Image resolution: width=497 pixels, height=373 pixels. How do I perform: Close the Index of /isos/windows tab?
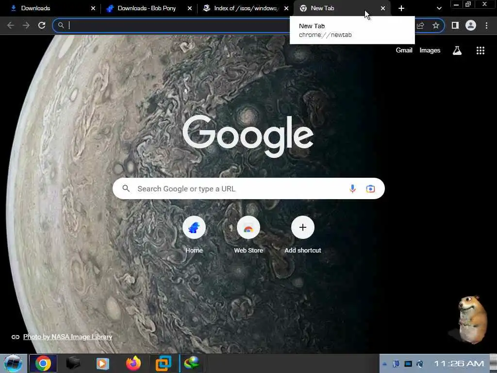click(x=286, y=8)
